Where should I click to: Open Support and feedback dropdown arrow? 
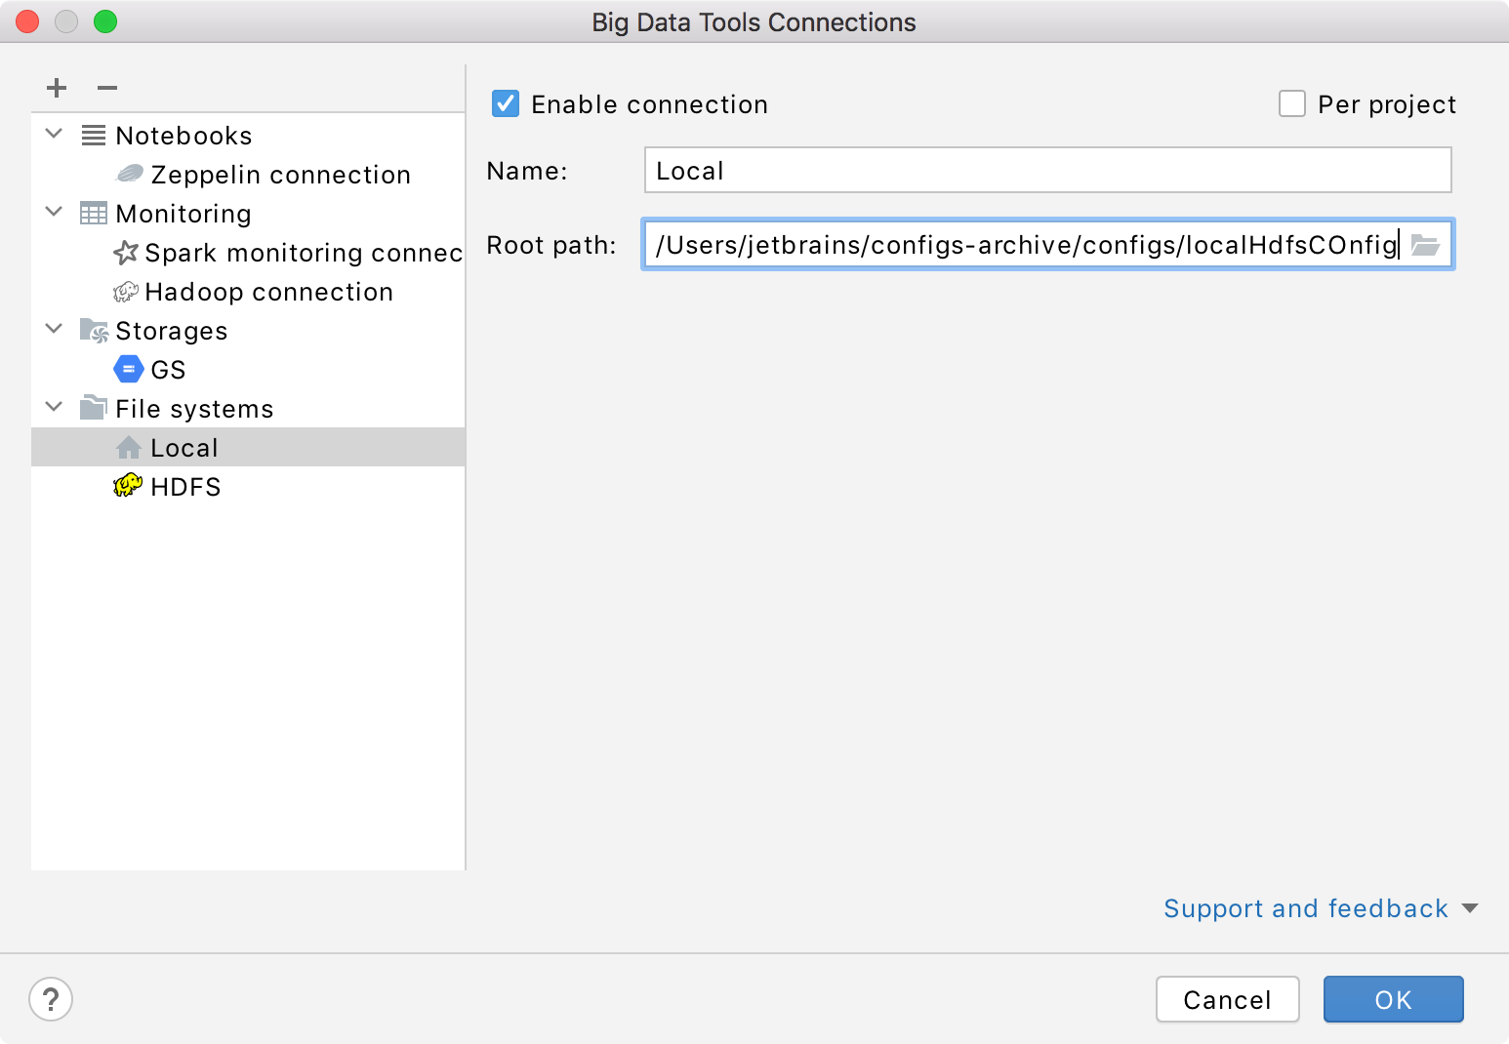click(x=1470, y=908)
